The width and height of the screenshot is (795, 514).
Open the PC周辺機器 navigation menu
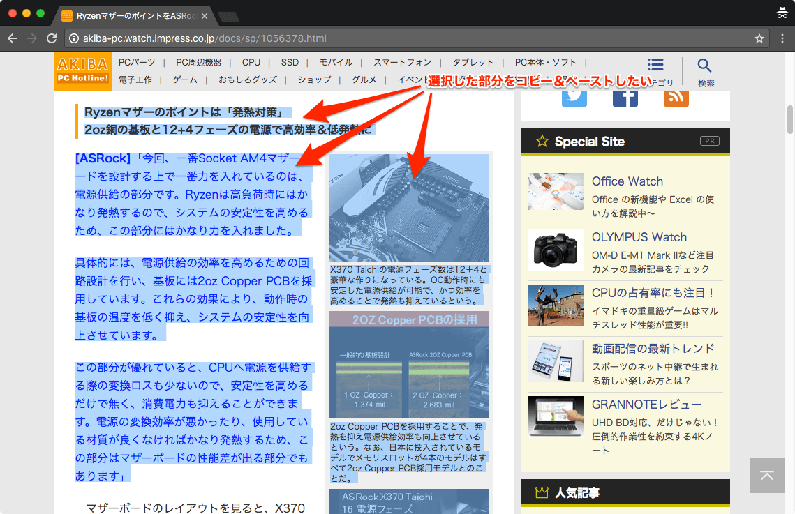199,62
